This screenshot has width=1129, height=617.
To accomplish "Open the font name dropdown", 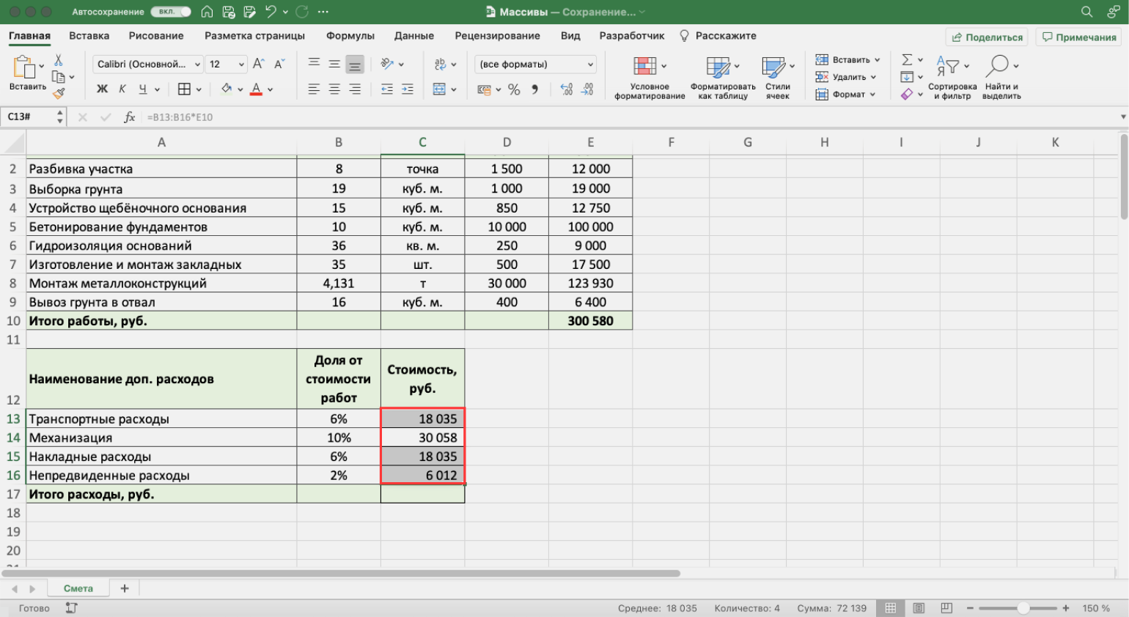I will (x=197, y=64).
